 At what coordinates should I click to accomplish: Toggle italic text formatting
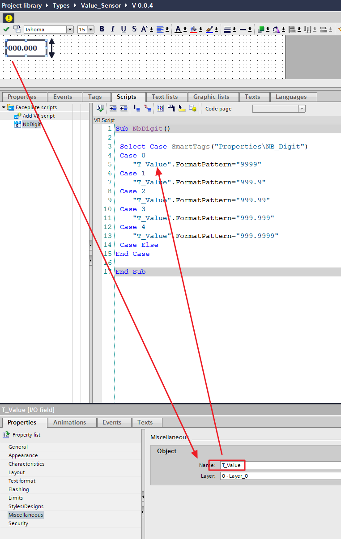point(113,29)
